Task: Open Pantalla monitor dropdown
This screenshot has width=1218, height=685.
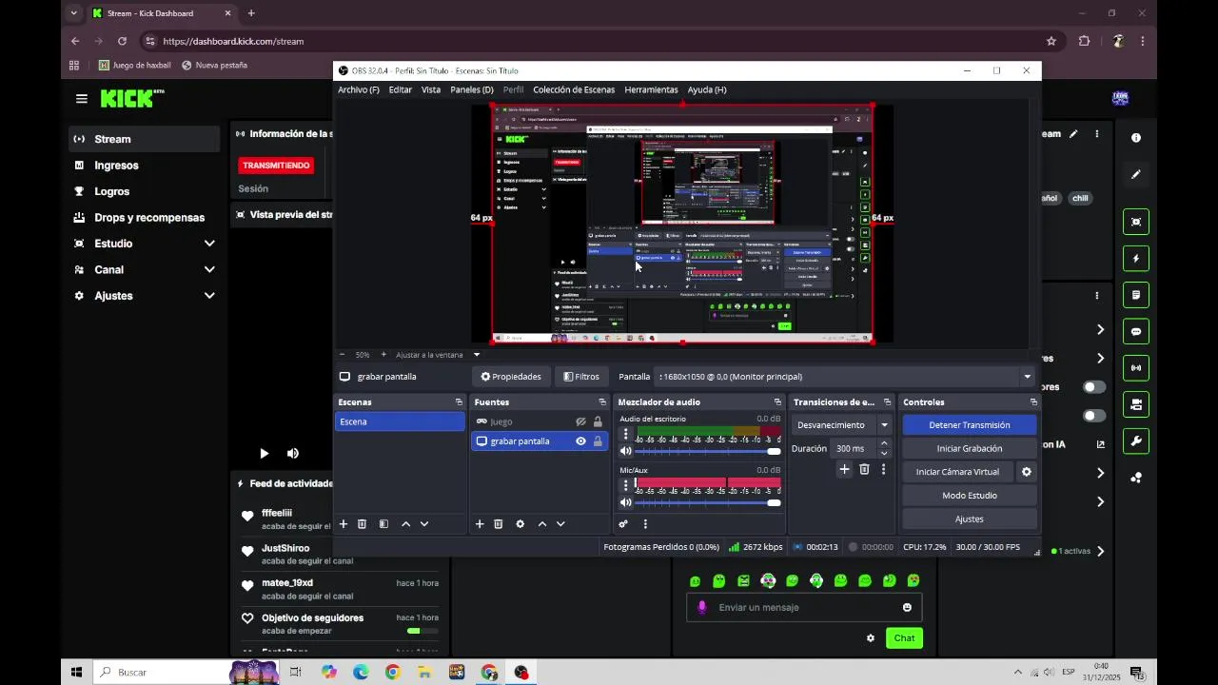Action: (1027, 377)
